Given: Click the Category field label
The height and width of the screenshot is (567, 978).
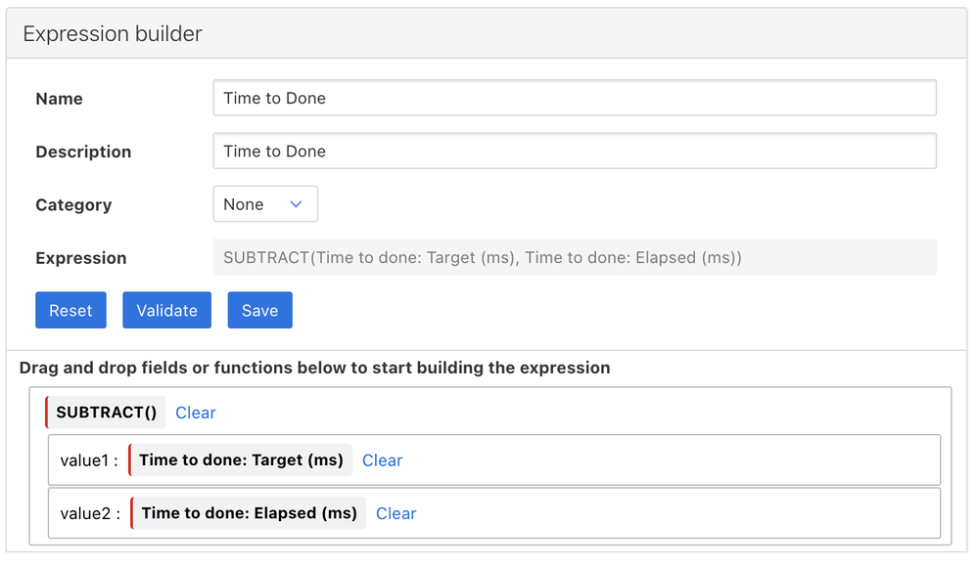Looking at the screenshot, I should [x=73, y=205].
